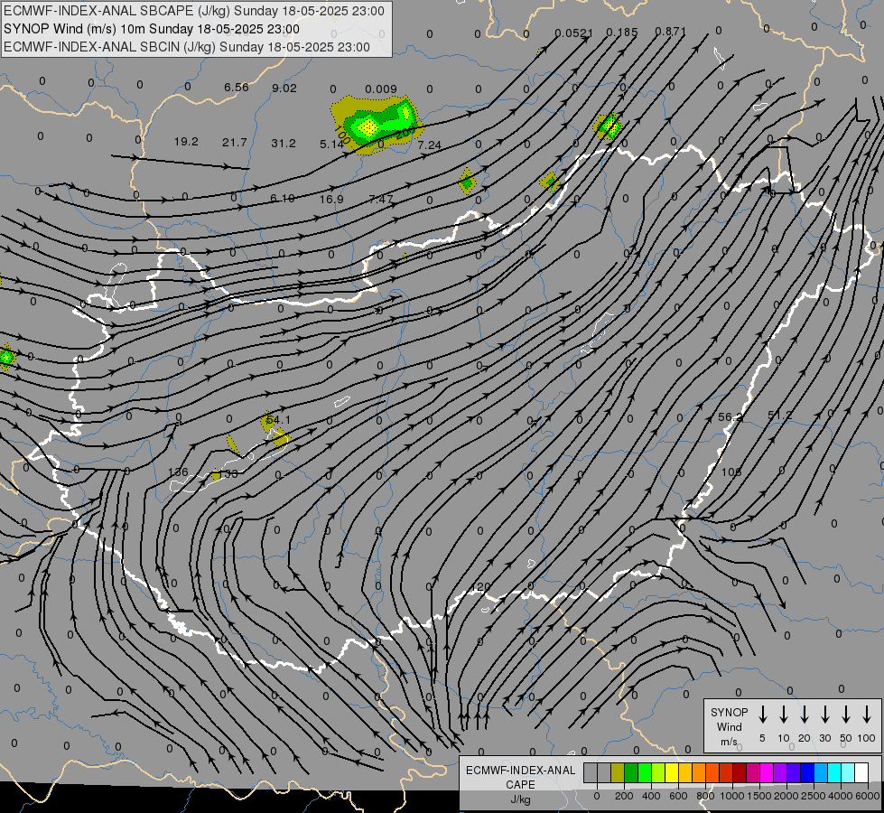Click the 100 m/s wind arrow in legend
884x813 pixels.
click(867, 714)
